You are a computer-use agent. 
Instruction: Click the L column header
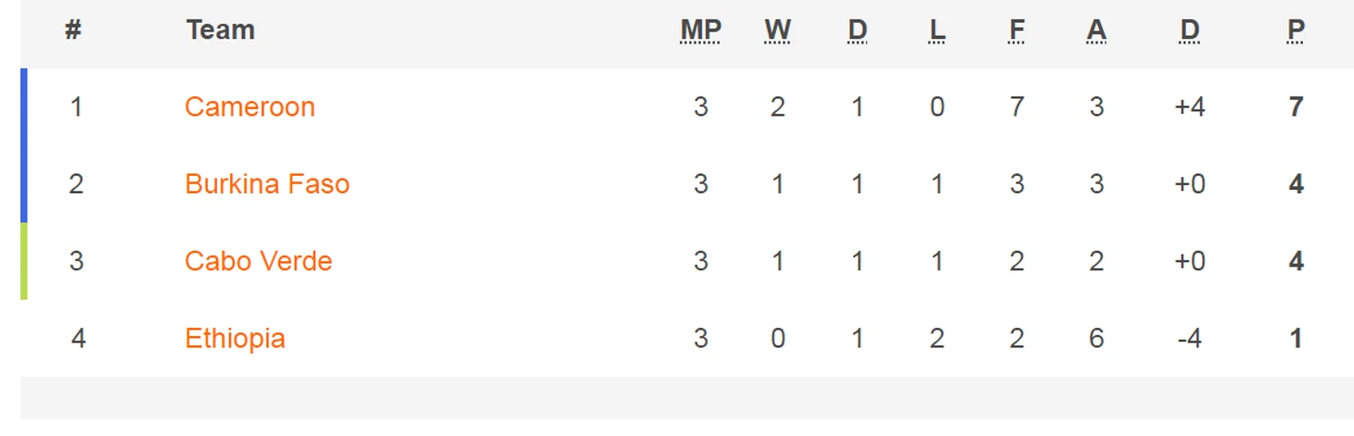[x=937, y=31]
